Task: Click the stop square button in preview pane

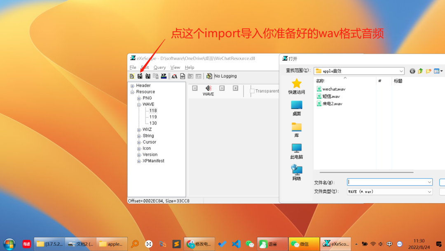Action: [x=236, y=88]
